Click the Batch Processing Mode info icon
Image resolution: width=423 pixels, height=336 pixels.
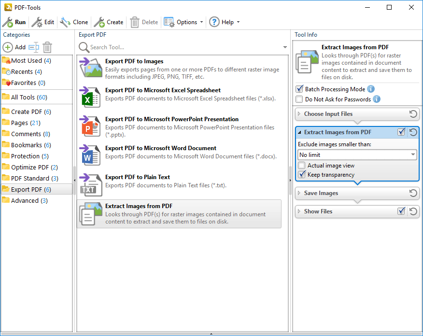371,89
